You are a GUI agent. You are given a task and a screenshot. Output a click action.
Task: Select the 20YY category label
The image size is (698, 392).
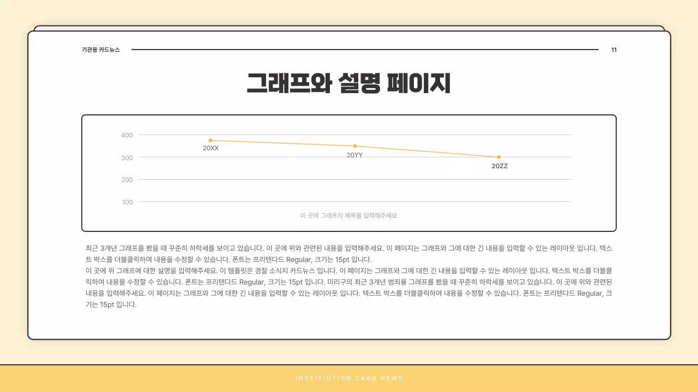(354, 154)
